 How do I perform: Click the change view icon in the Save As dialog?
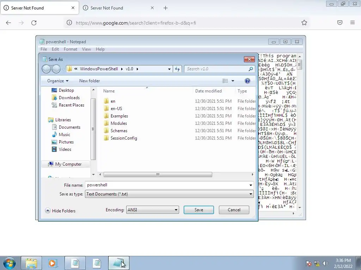point(225,81)
